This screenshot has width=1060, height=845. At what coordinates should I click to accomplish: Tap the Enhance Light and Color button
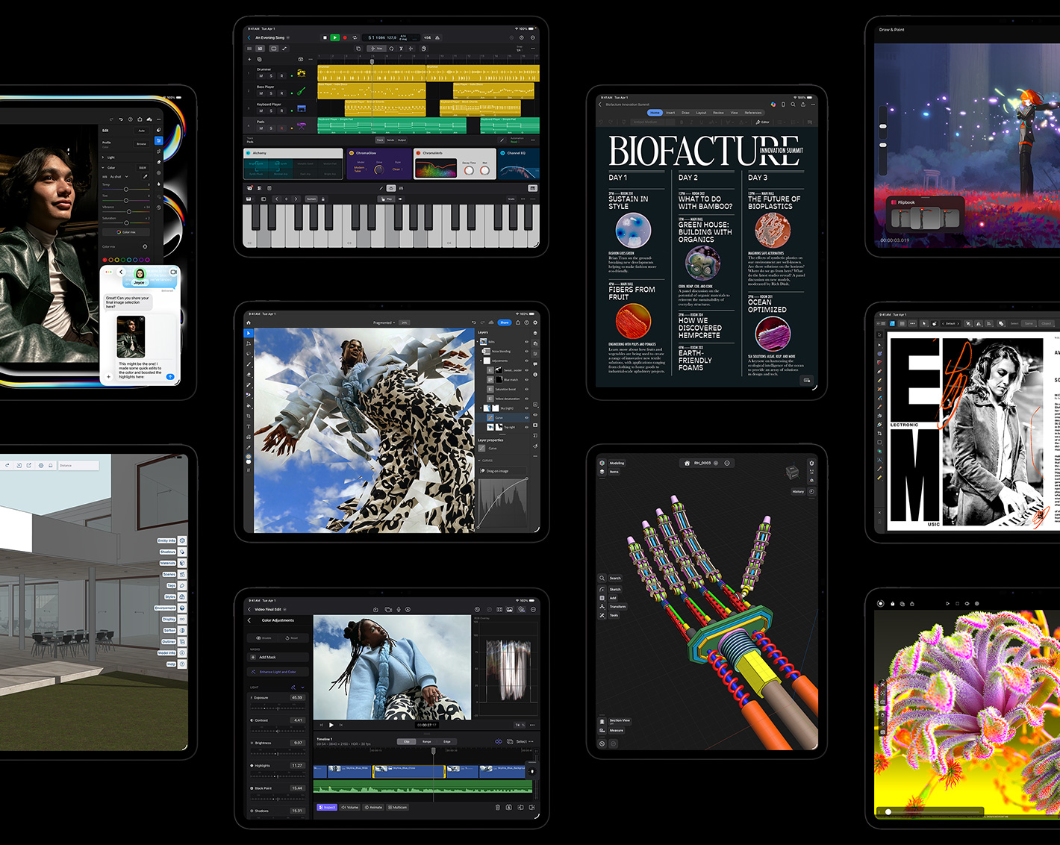(x=278, y=672)
